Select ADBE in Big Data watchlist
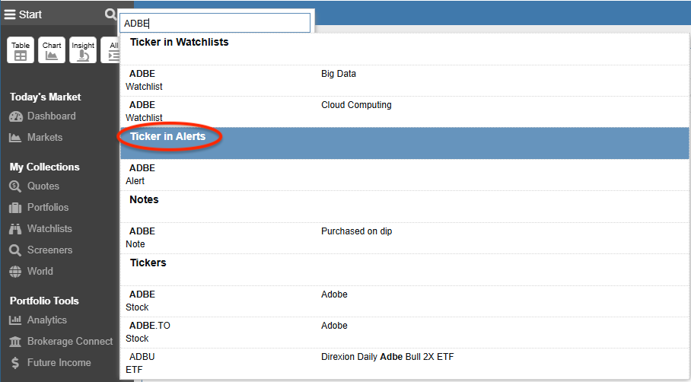 [404, 81]
